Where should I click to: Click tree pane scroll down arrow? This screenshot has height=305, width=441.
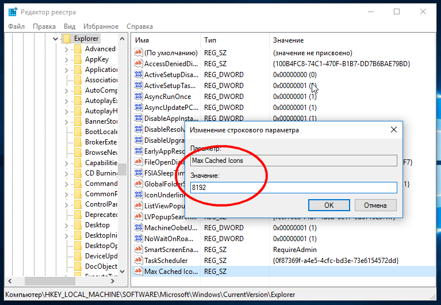(122, 272)
